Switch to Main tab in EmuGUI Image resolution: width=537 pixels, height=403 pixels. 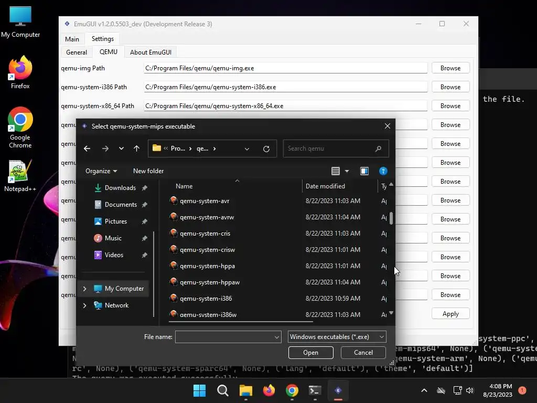[x=72, y=39]
